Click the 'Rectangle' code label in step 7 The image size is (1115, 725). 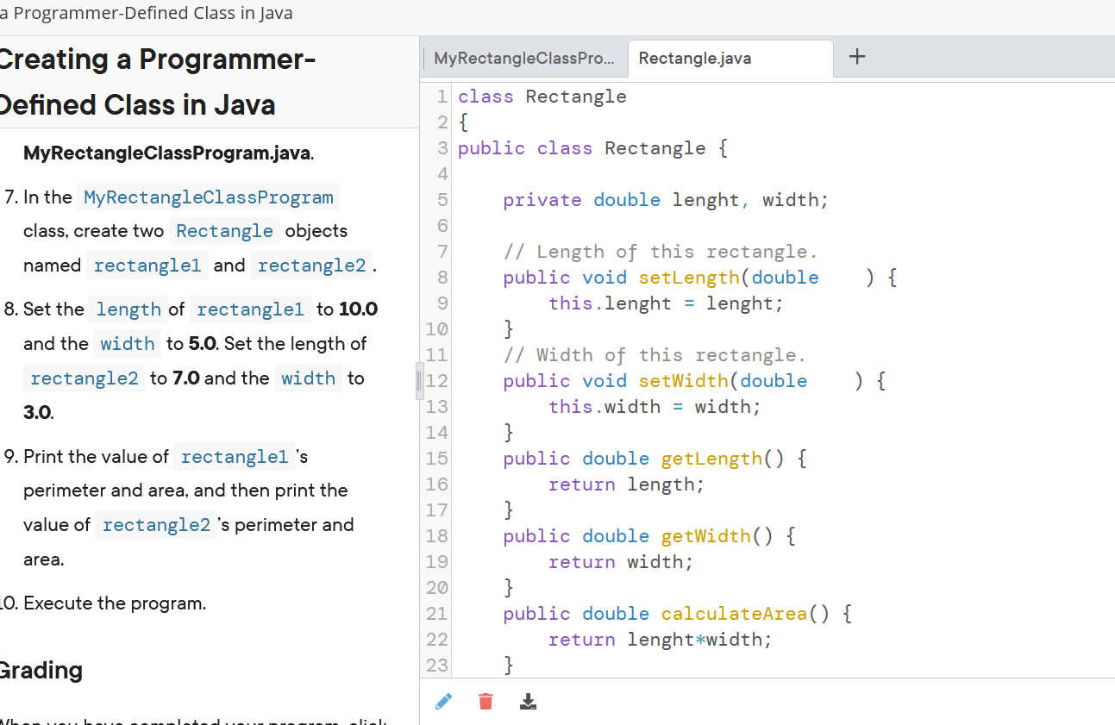224,231
